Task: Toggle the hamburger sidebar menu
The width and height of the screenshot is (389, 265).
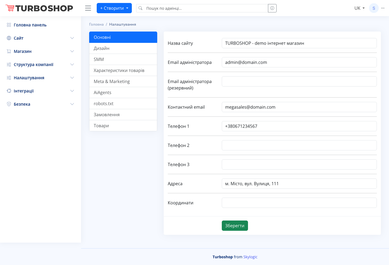Action: (88, 8)
